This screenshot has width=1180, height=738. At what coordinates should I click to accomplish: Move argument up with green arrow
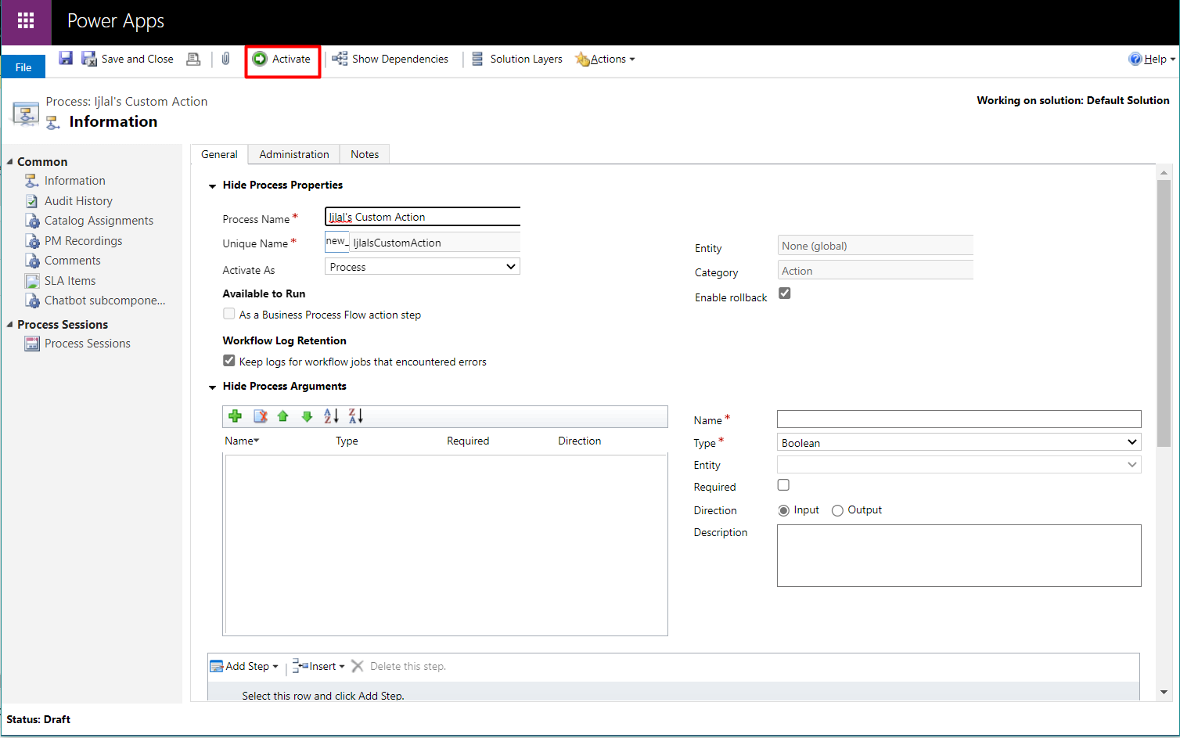tap(283, 416)
